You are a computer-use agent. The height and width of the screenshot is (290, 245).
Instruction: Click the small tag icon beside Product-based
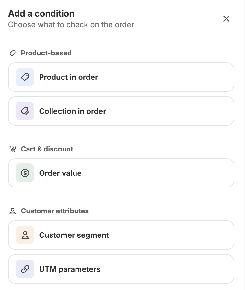coord(13,53)
